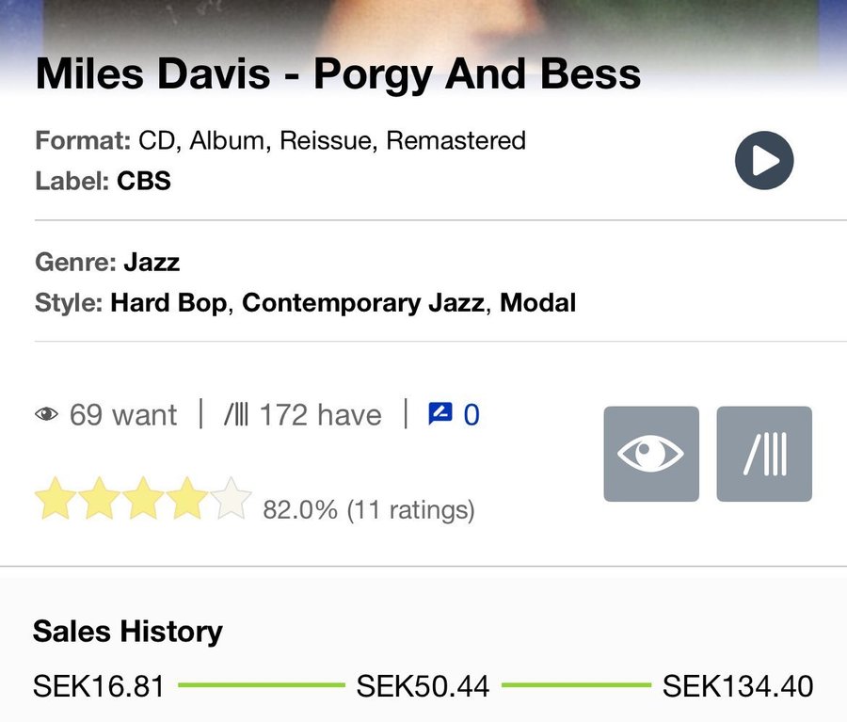The height and width of the screenshot is (722, 847).
Task: Browse the Contemporary Jazz style
Action: point(363,303)
